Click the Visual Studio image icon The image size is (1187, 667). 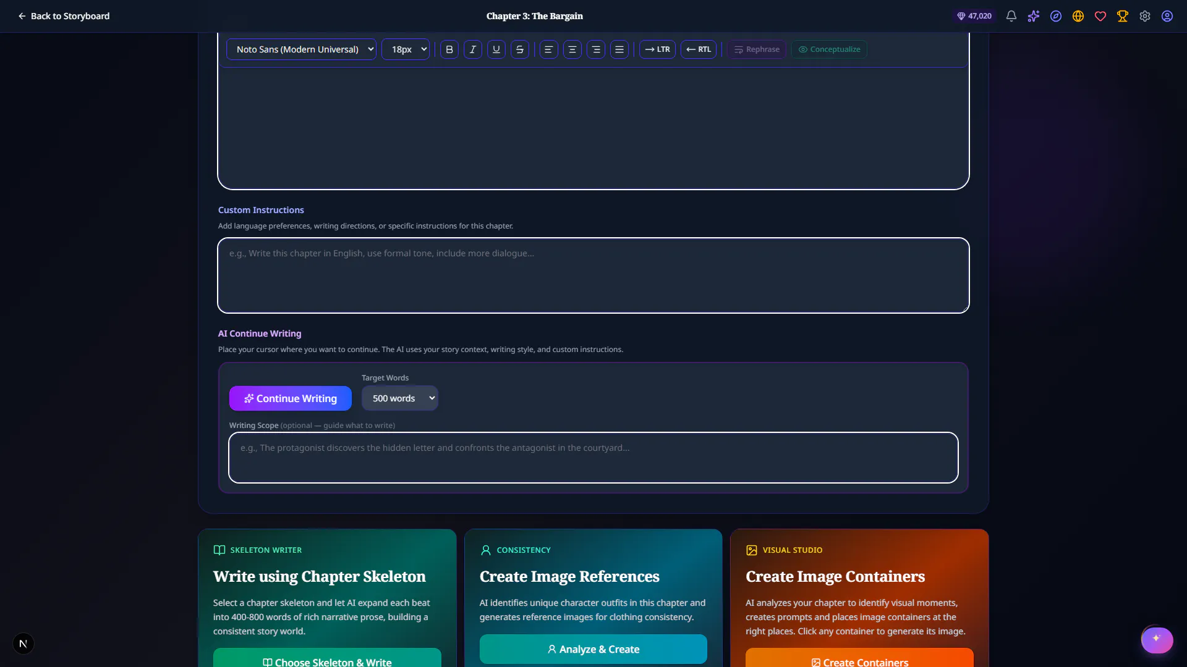coord(752,550)
